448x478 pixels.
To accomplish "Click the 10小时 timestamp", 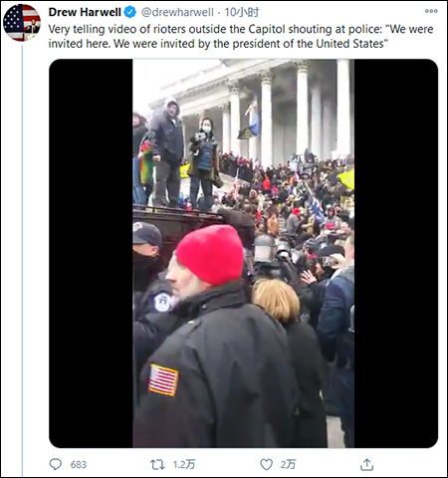I will (242, 12).
